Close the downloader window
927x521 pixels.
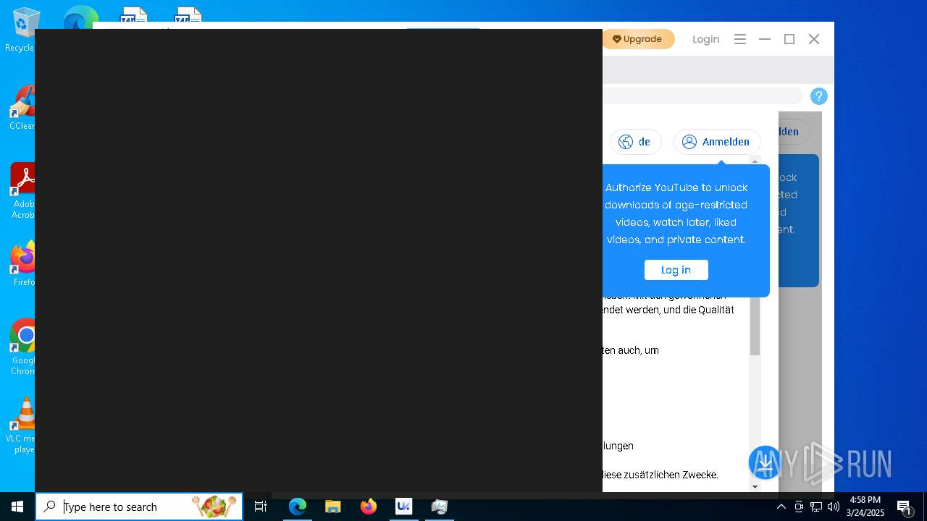click(814, 39)
